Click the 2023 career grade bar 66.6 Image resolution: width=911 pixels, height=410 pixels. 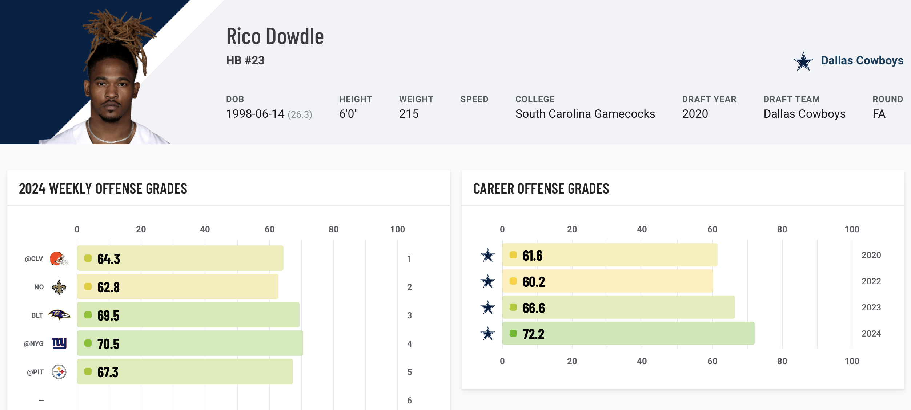pos(618,307)
